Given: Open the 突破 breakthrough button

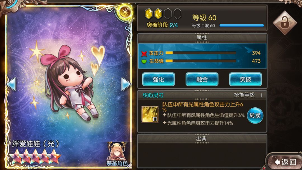Looking at the screenshot, I should (x=246, y=79).
